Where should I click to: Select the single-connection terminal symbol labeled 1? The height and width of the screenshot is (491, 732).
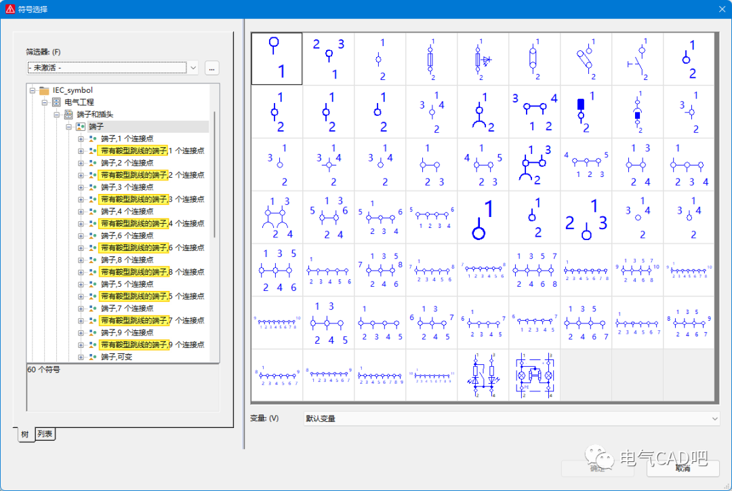click(277, 59)
